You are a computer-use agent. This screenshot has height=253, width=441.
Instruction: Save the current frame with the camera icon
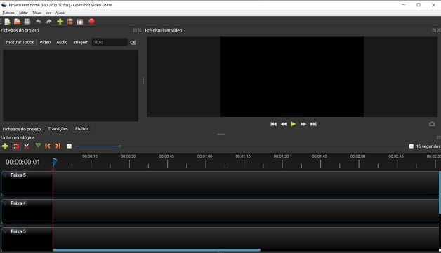click(432, 124)
